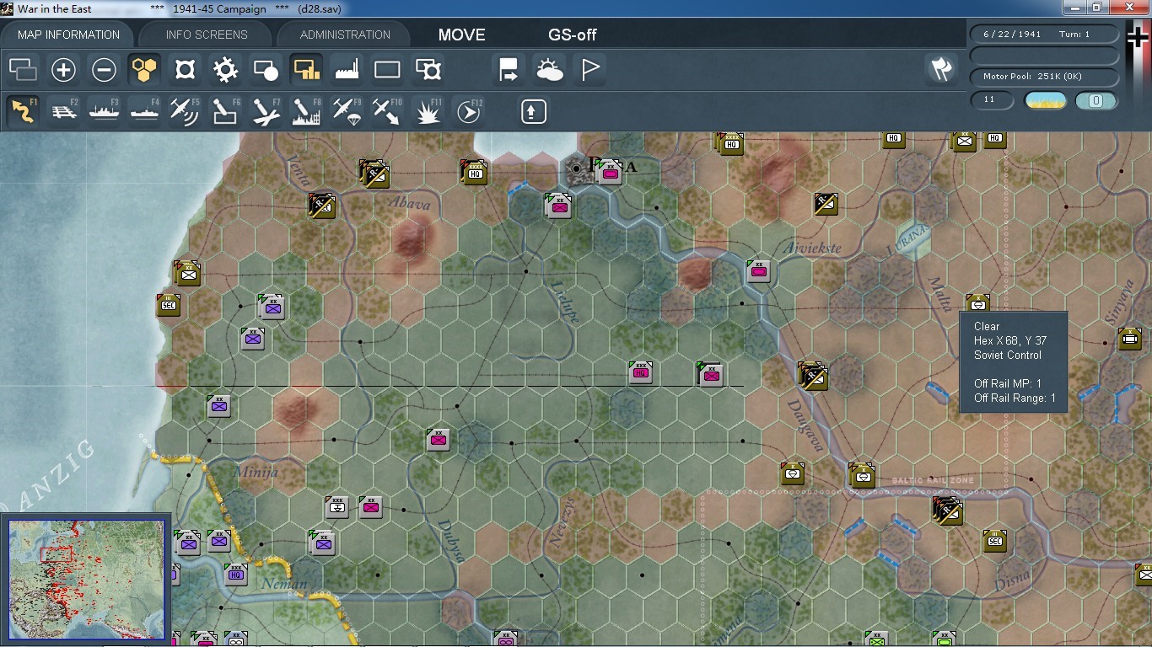Click the outlined pennant flag icon
Image resolution: width=1152 pixels, height=647 pixels.
coord(589,70)
